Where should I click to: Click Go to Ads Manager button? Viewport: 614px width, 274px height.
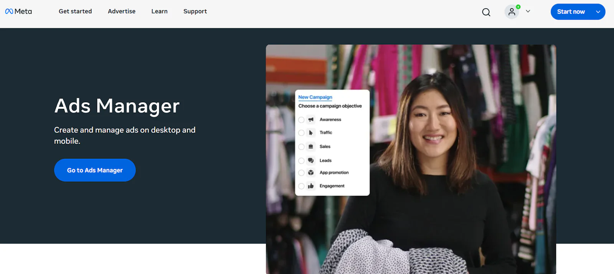(x=95, y=170)
